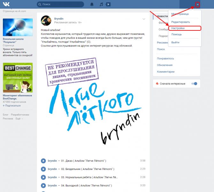Open the music note player
The image size is (214, 192).
[x=101, y=4]
